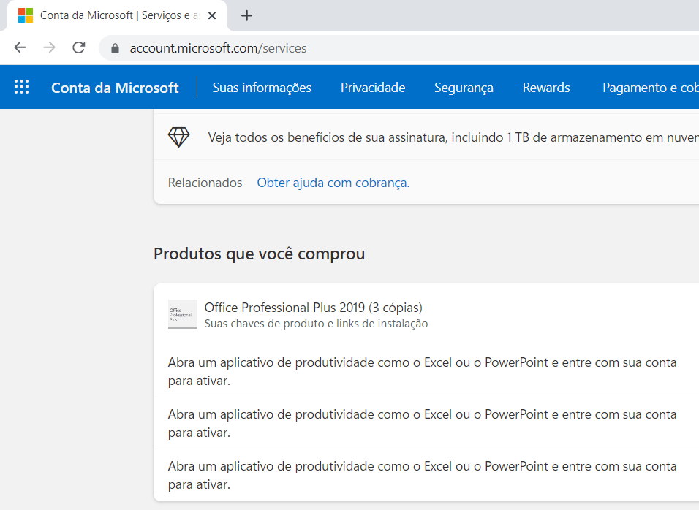Viewport: 699px width, 510px height.
Task: Click the 'Relacionados' label
Action: click(x=205, y=183)
